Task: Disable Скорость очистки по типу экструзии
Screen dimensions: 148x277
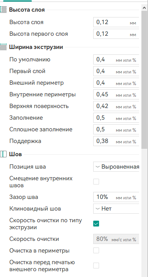Action: 96,224
